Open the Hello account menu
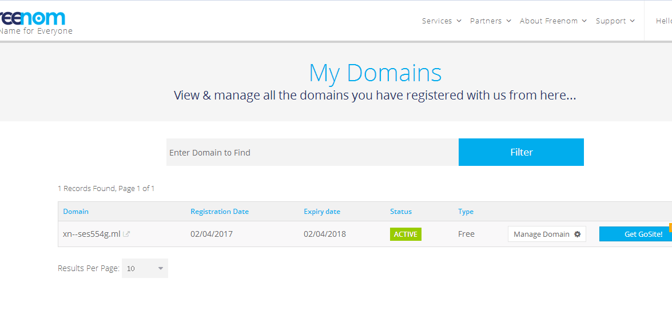The image size is (672, 310). coord(663,21)
